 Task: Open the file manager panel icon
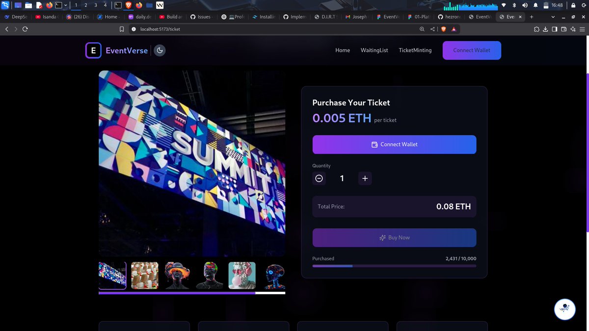pos(28,5)
